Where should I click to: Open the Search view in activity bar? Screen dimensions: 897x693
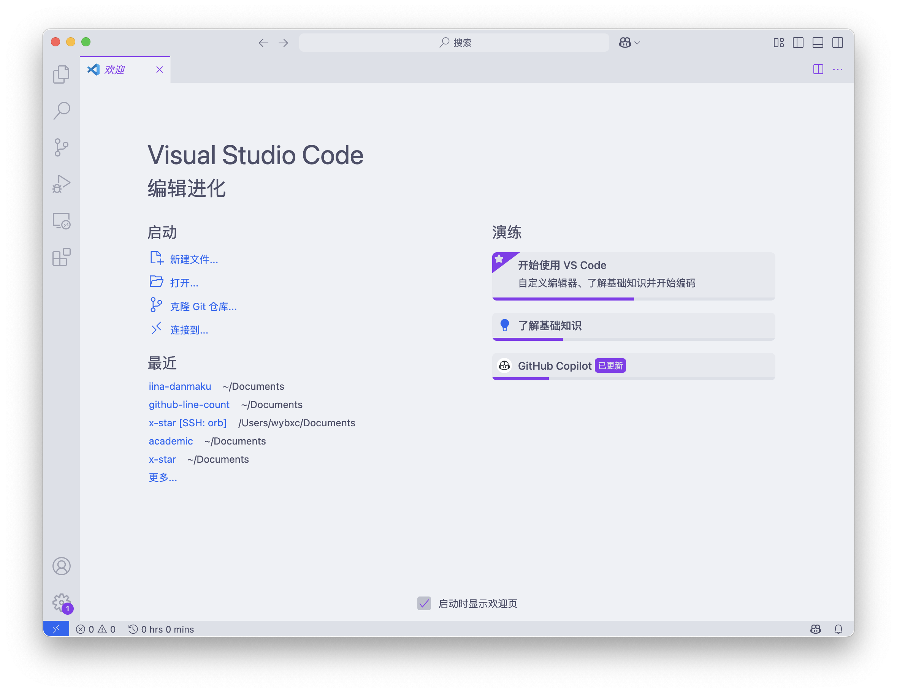[61, 111]
